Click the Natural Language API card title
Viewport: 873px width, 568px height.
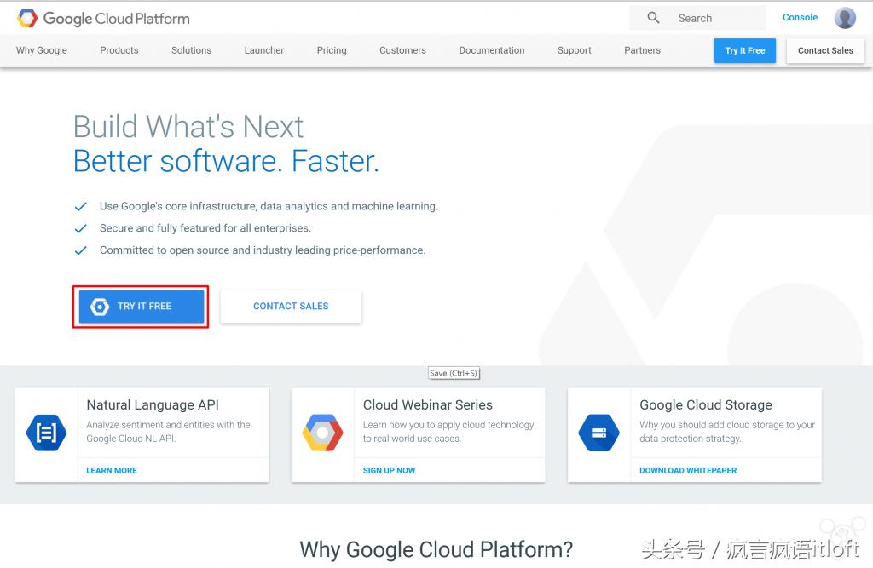coord(153,405)
